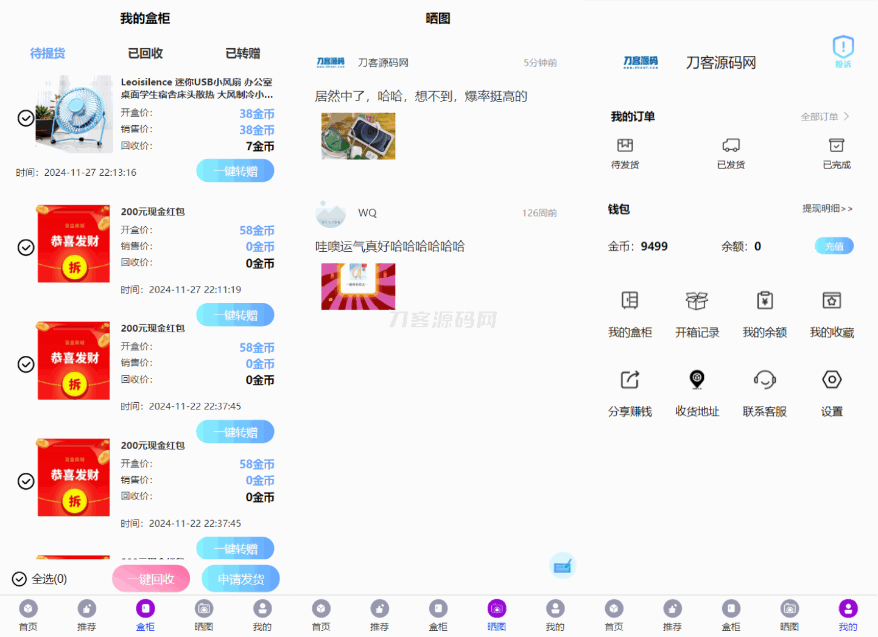This screenshot has height=637, width=878.
Task: Select the Leoisilence USB fan item checkbox
Action: pos(26,118)
